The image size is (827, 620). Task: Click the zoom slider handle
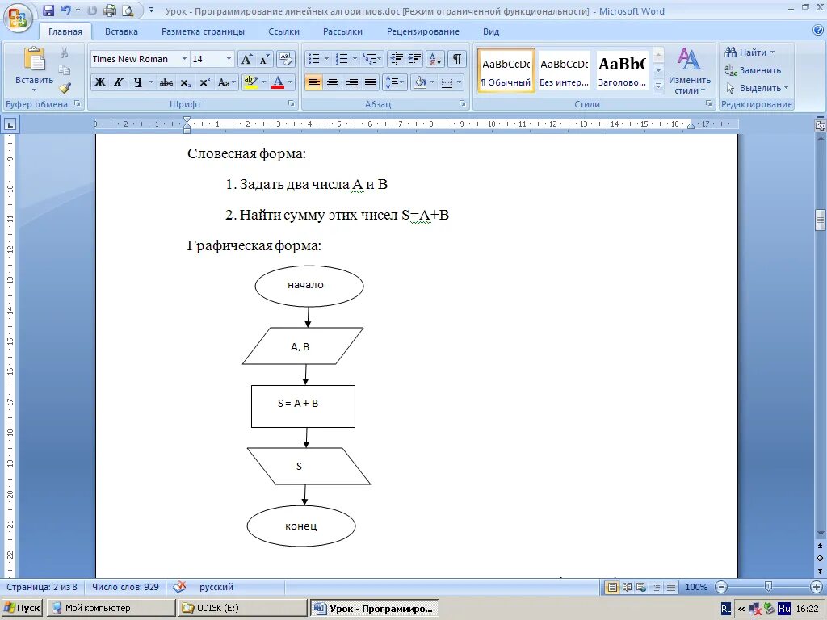point(769,587)
